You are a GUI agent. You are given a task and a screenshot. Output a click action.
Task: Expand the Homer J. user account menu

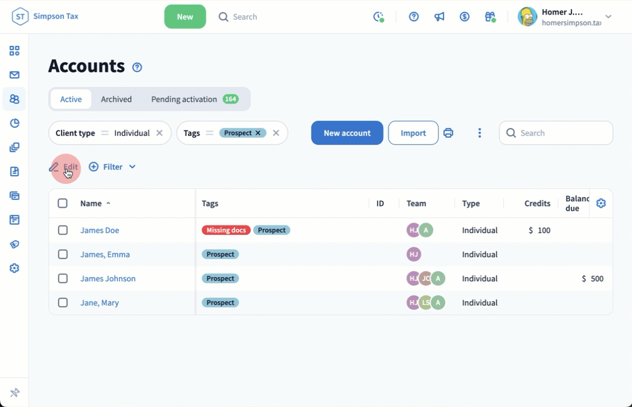click(608, 17)
